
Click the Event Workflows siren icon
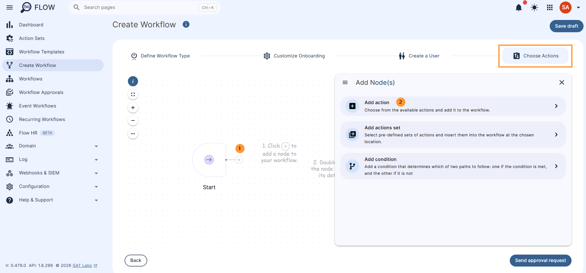(x=10, y=106)
